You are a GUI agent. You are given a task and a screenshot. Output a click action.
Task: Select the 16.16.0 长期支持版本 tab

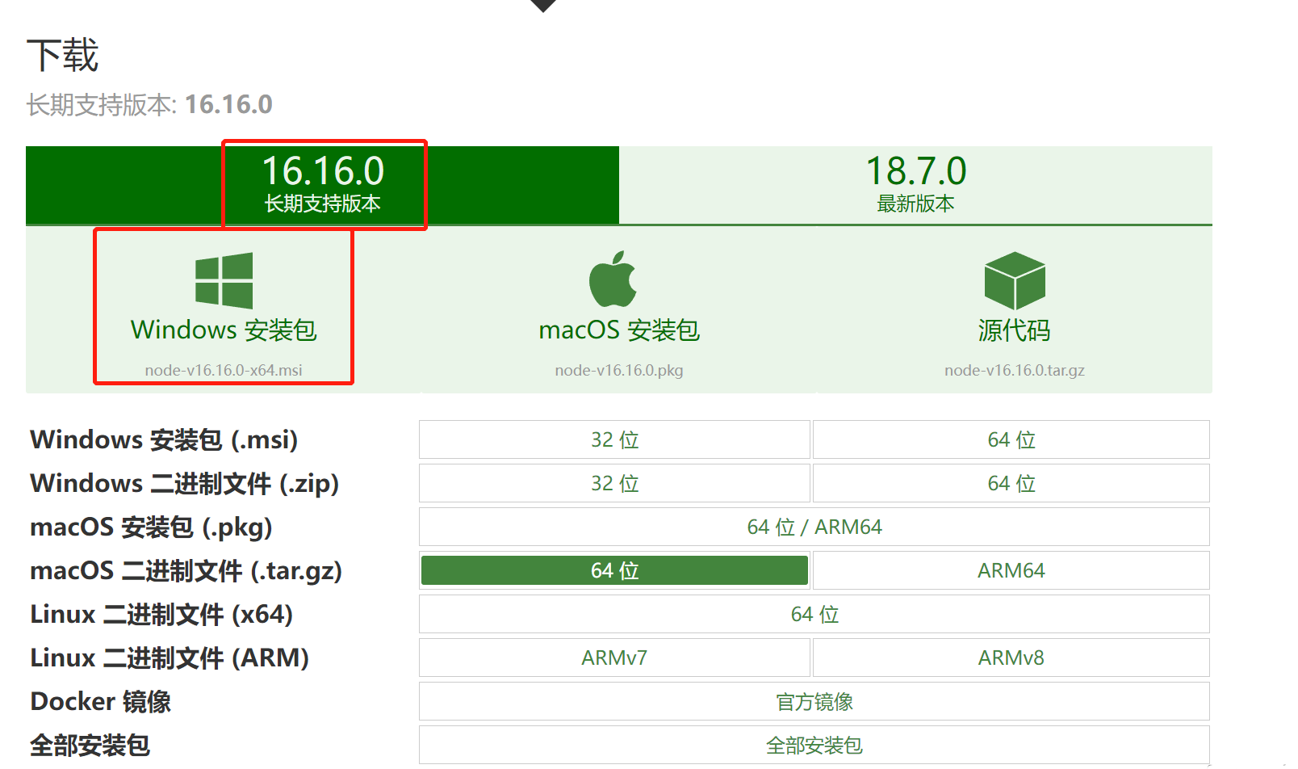[x=323, y=184]
